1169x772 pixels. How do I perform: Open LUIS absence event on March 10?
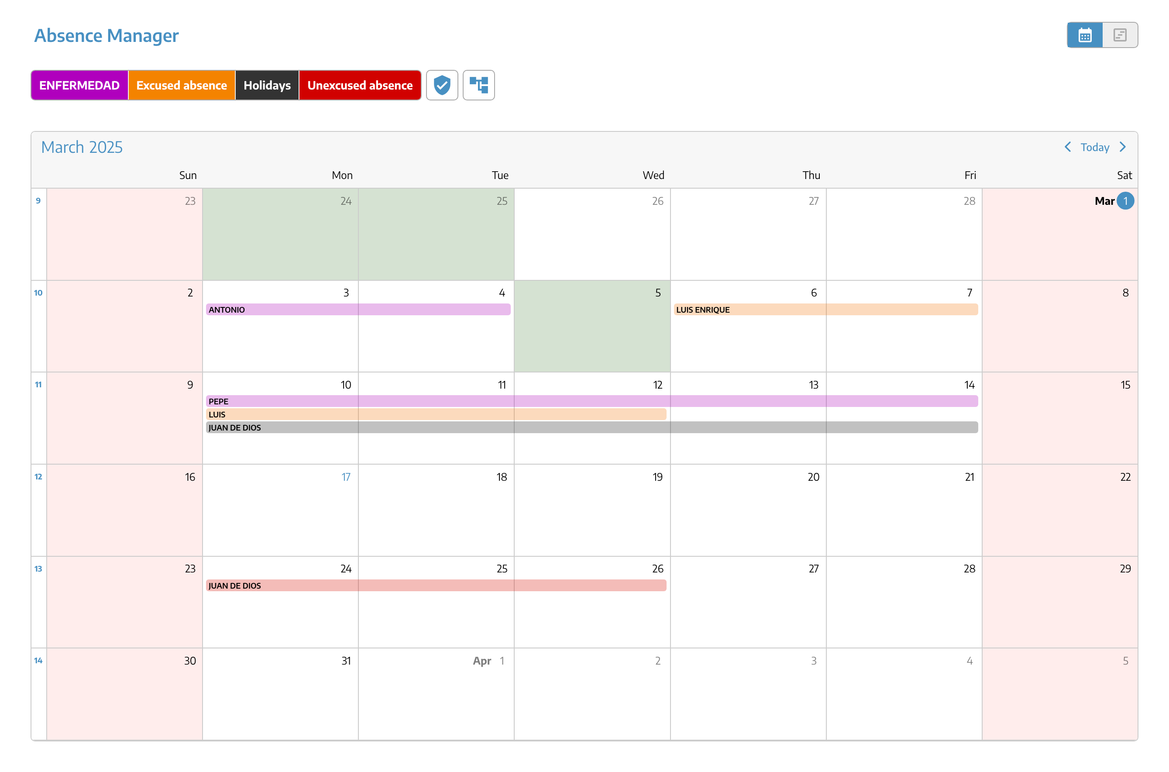tap(436, 414)
